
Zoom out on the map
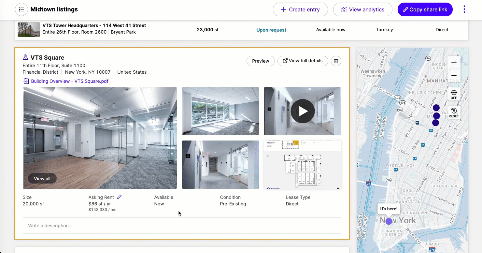(x=454, y=76)
